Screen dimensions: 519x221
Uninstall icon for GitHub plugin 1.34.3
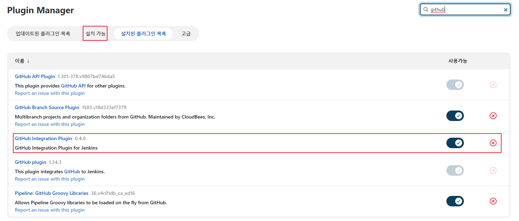coord(493,170)
